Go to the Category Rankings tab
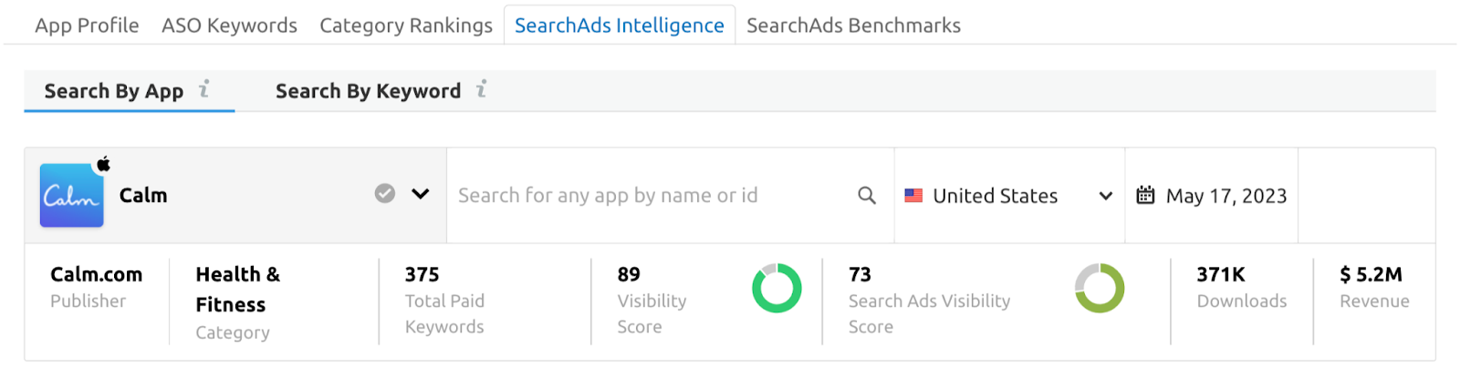The height and width of the screenshot is (378, 1460). 406,26
